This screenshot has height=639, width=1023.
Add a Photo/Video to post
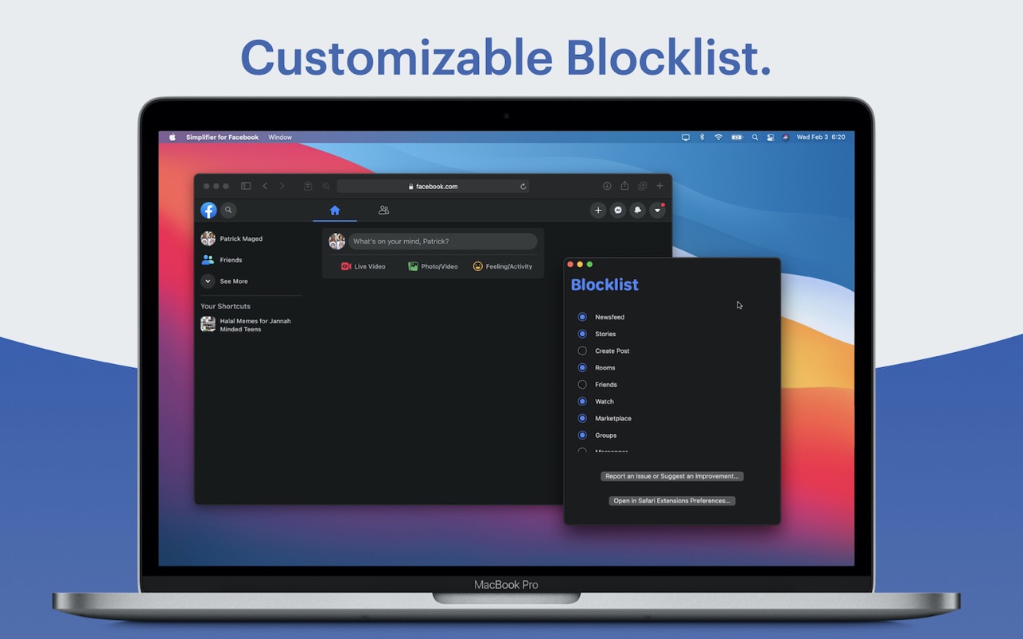pos(433,266)
